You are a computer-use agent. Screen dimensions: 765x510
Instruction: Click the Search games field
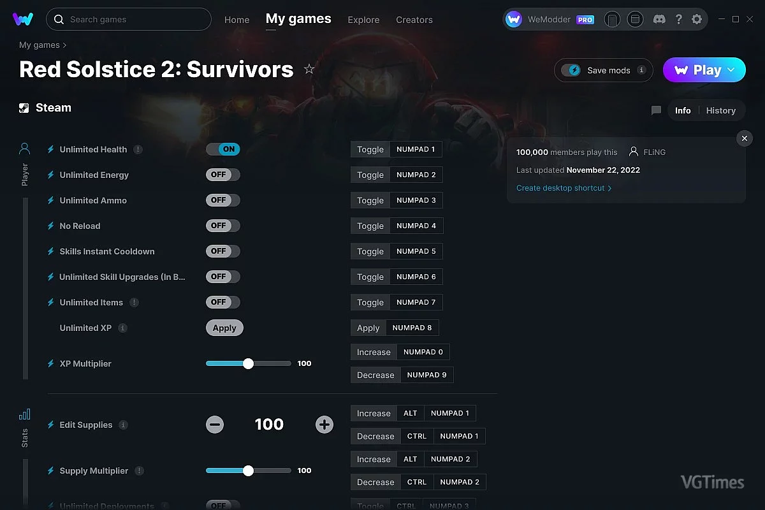129,19
